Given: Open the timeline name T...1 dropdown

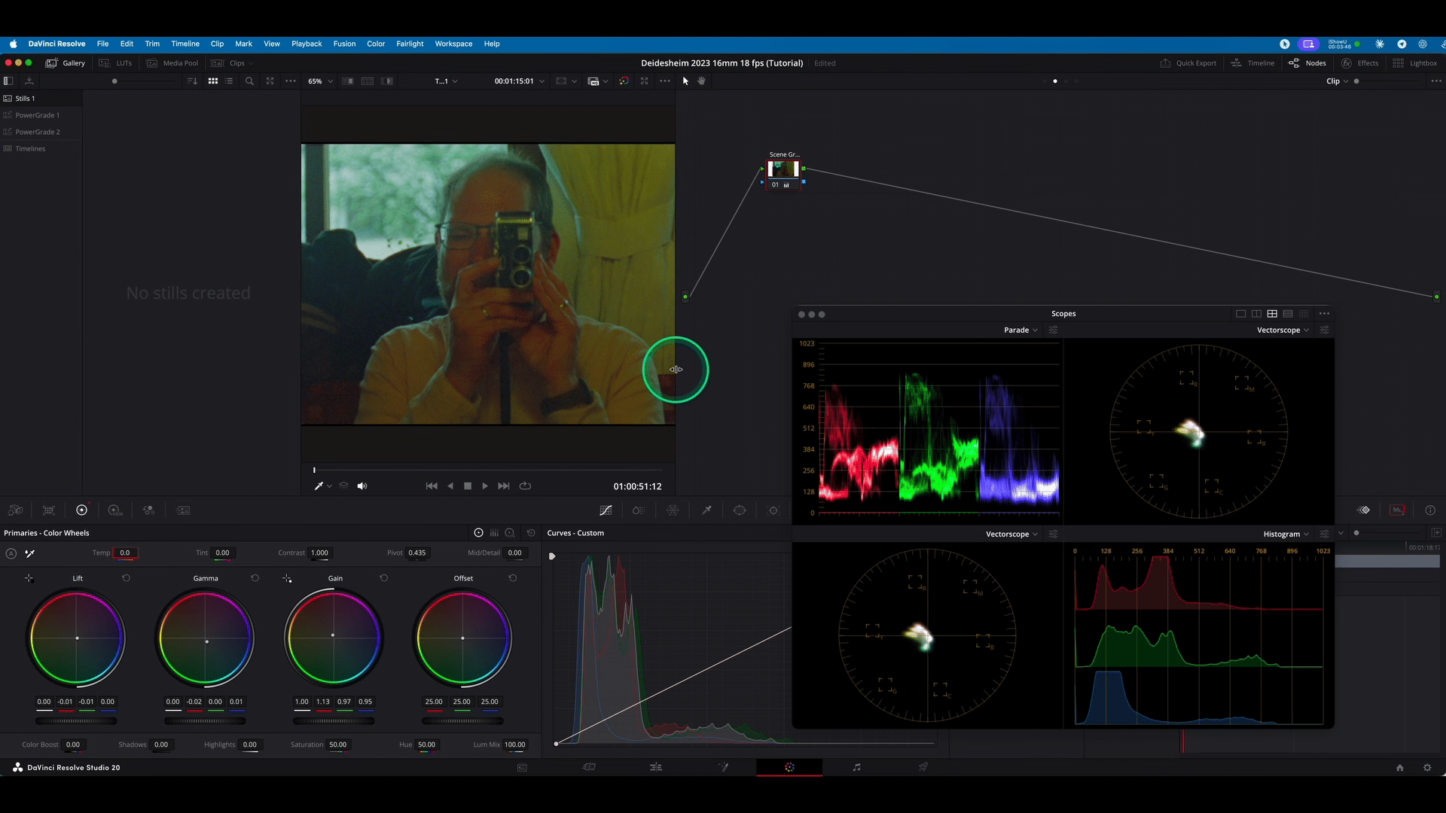Looking at the screenshot, I should tap(446, 81).
